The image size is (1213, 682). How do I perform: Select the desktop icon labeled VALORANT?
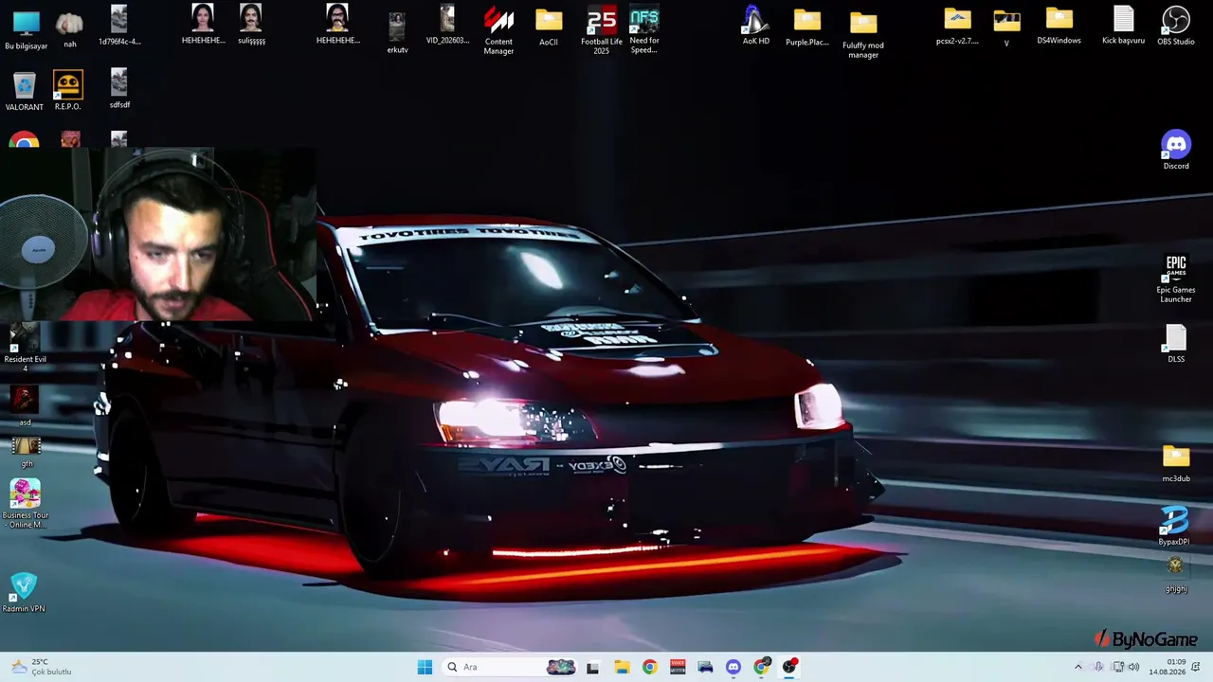[x=25, y=91]
